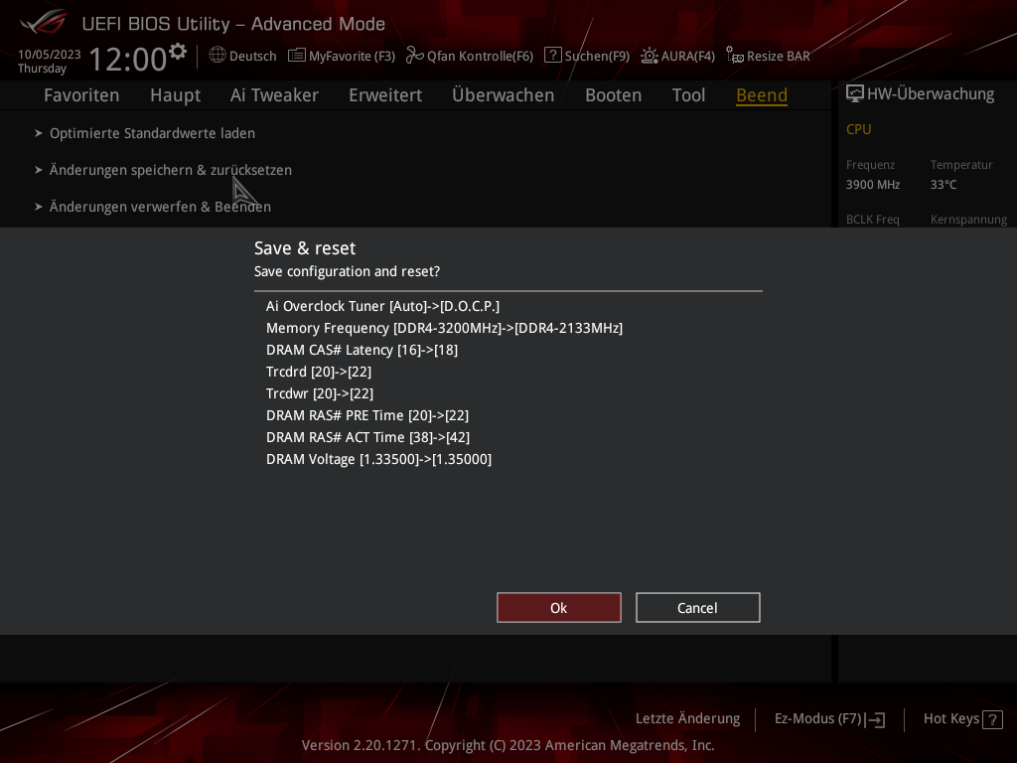
Task: Open Qfan Kontrolle fan icon
Action: [414, 56]
